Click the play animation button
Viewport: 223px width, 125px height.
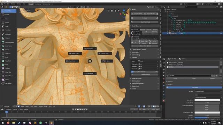pos(82,109)
